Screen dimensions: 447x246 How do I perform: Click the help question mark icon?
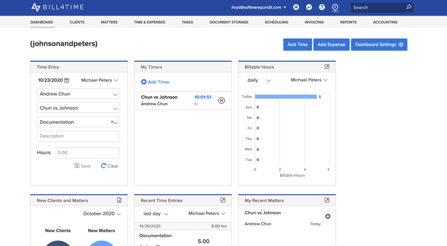coord(322,7)
